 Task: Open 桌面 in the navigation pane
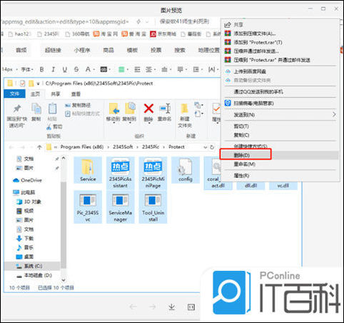click(x=25, y=257)
